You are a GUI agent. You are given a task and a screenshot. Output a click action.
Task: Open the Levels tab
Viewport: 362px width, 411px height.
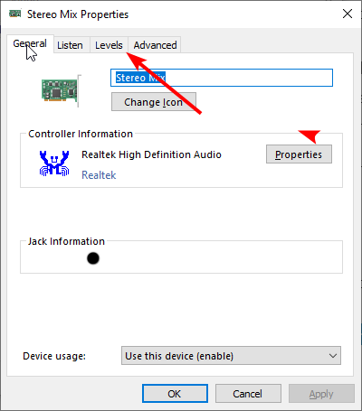click(x=109, y=45)
